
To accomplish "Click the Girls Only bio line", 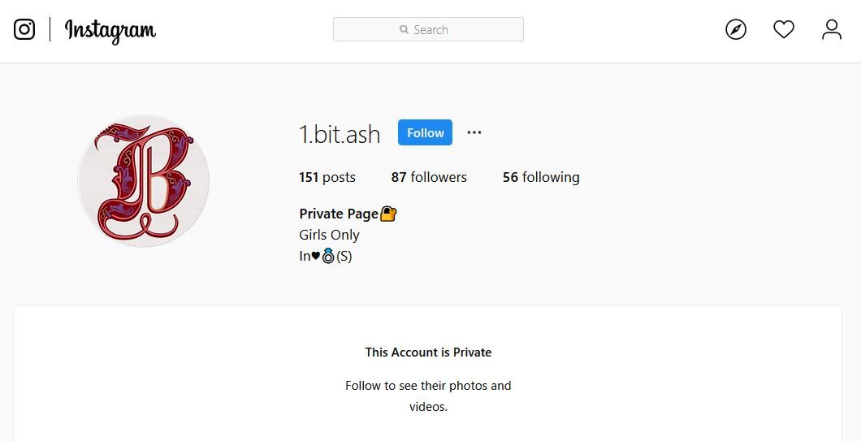I will click(x=329, y=235).
